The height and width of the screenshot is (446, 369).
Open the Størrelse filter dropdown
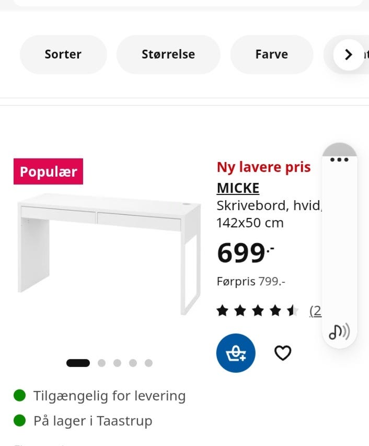tap(168, 54)
